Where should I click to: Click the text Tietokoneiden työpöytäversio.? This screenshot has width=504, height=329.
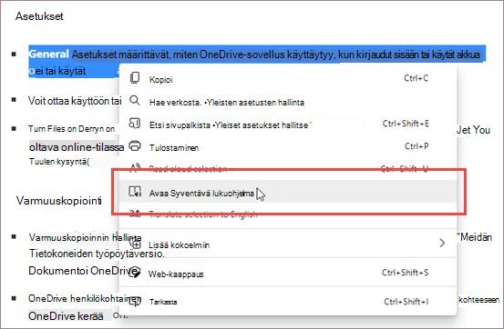coord(97,254)
